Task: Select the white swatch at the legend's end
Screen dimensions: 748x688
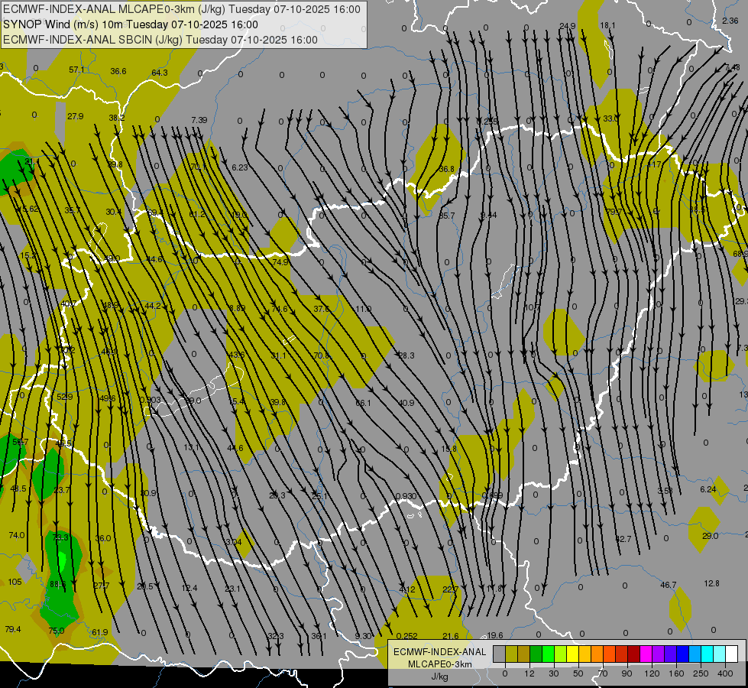Action: pyautogui.click(x=731, y=654)
